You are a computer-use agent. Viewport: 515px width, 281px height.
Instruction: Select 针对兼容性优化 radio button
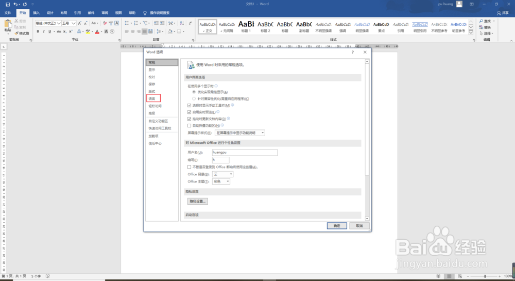(x=194, y=98)
